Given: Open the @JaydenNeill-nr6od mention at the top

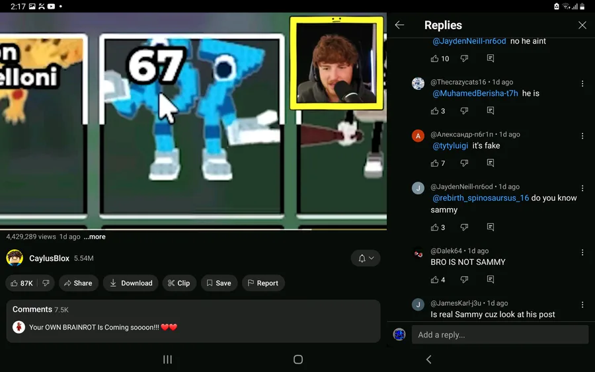Looking at the screenshot, I should point(469,41).
